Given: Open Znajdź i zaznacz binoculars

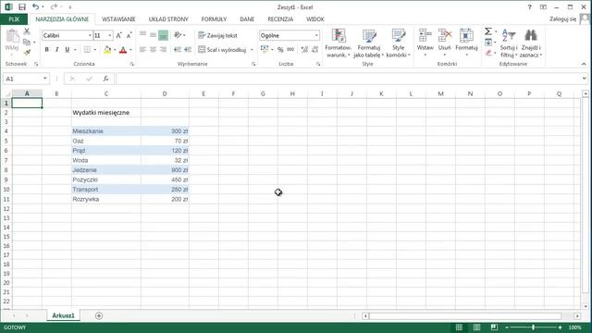Looking at the screenshot, I should [531, 43].
